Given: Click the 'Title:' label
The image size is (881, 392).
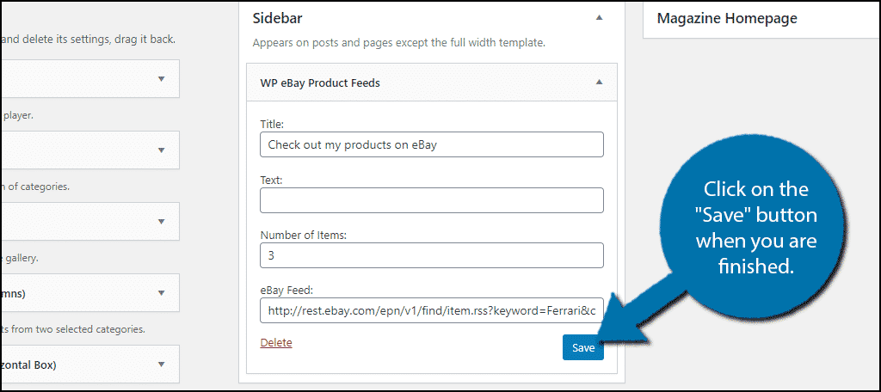Looking at the screenshot, I should pyautogui.click(x=272, y=125).
